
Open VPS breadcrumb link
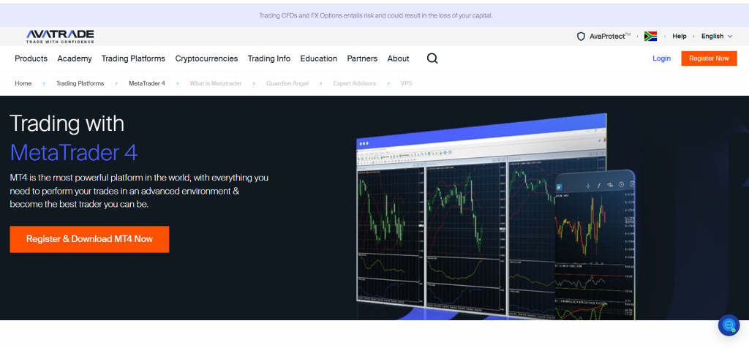click(407, 83)
